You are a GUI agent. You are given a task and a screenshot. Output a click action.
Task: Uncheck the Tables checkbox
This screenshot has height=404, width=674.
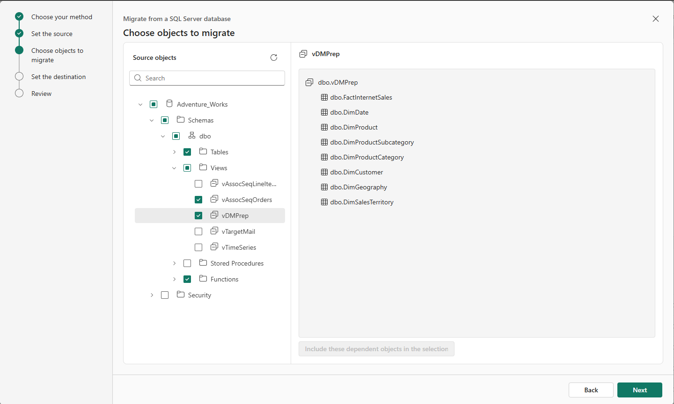(187, 152)
